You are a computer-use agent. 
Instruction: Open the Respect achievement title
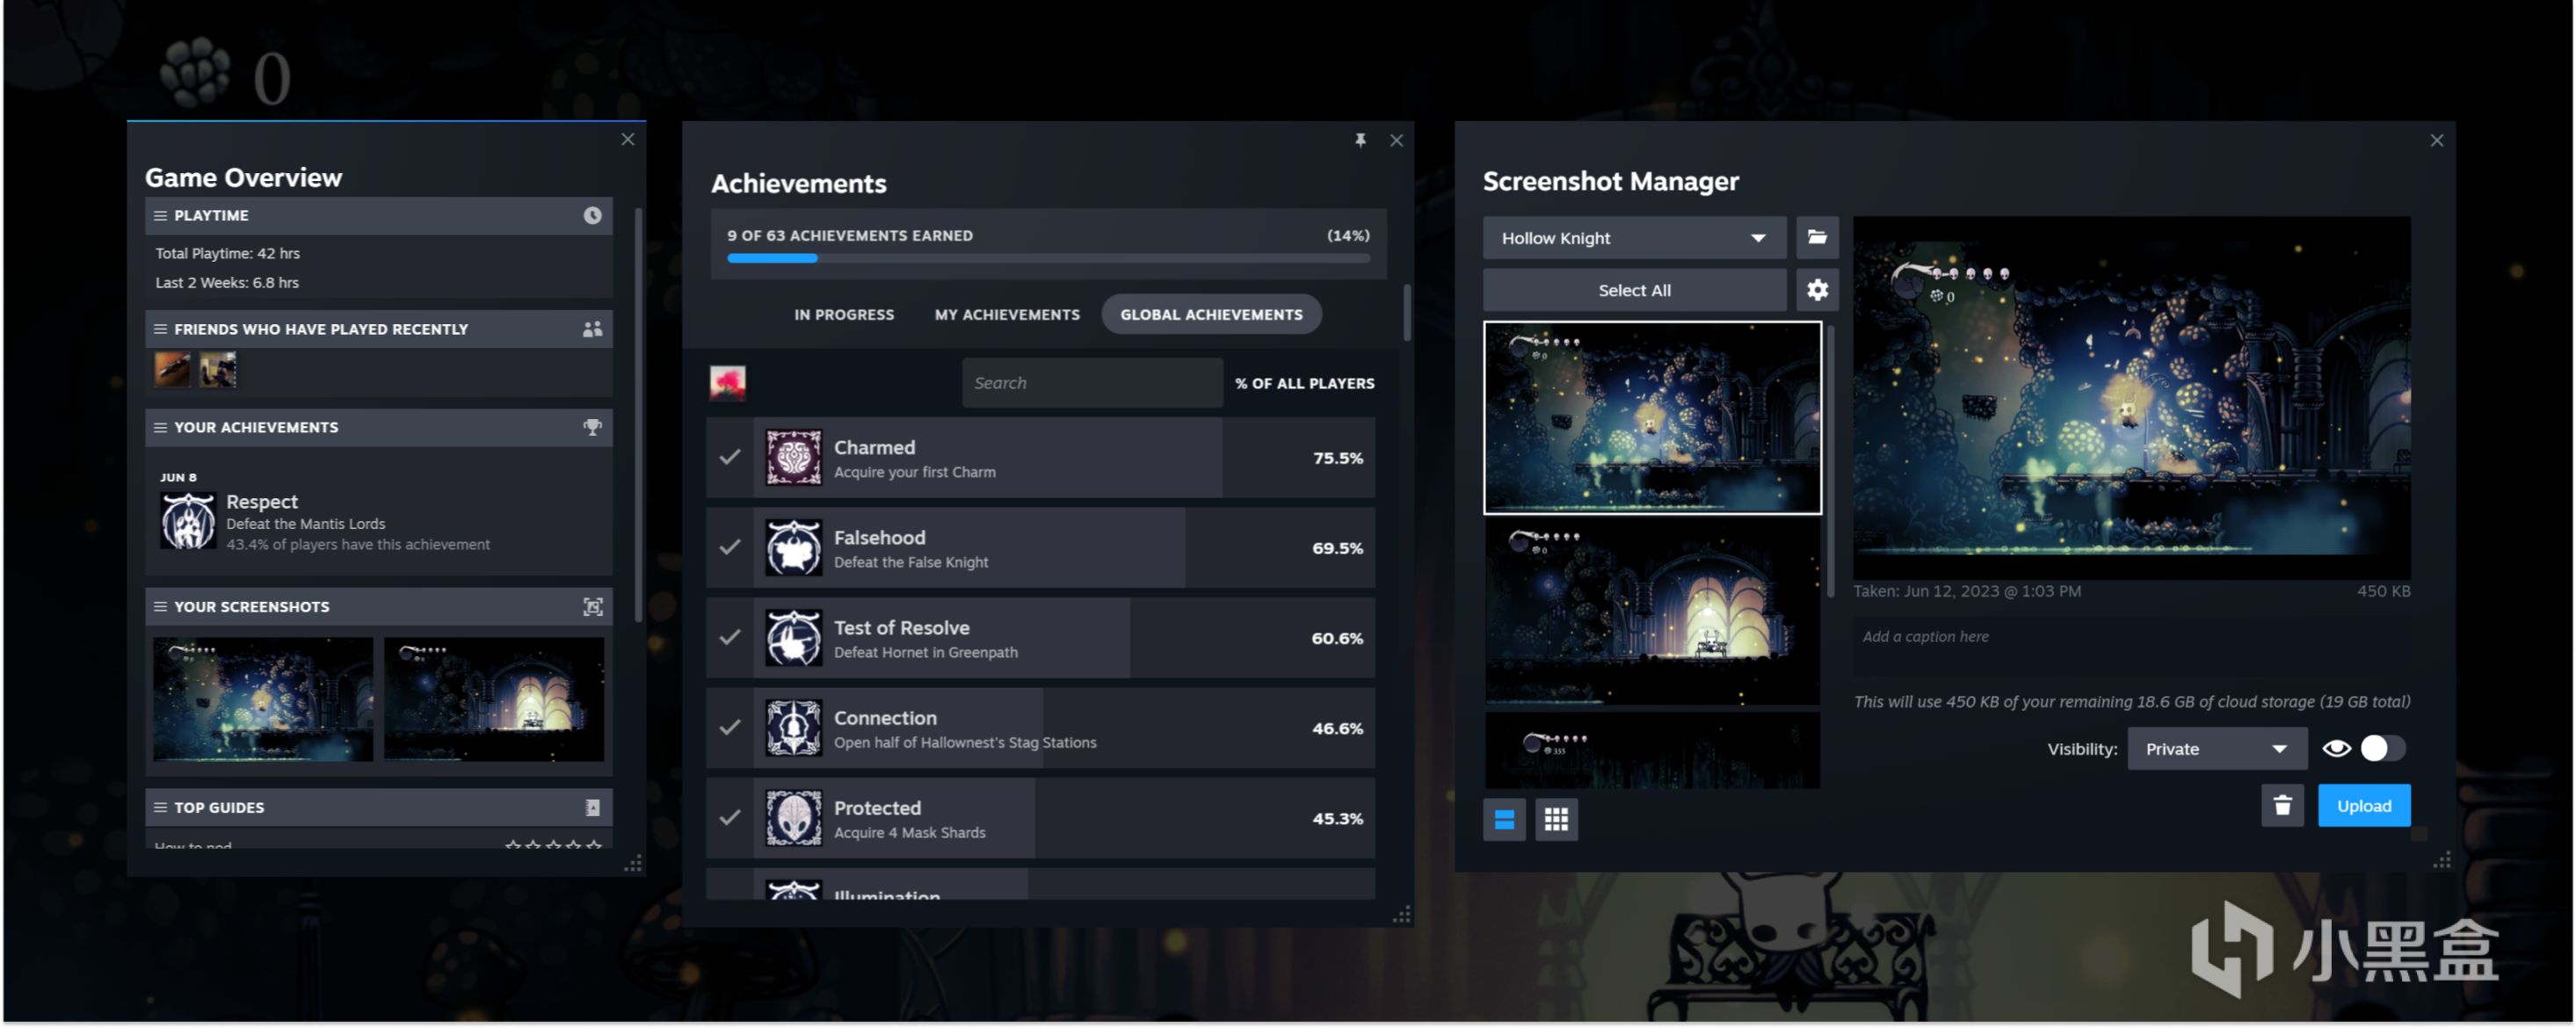tap(262, 502)
